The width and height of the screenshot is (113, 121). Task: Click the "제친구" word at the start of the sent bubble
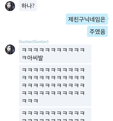pos(76,19)
